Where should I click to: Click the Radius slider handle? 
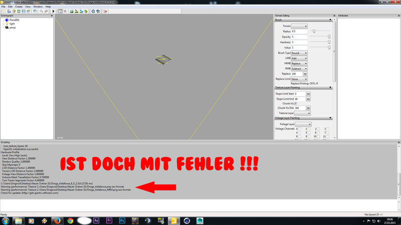pos(314,31)
